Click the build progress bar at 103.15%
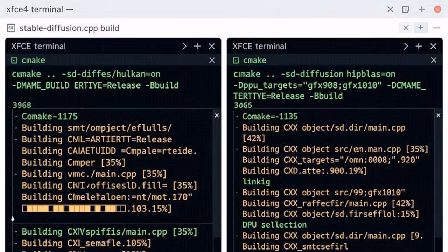 point(74,209)
